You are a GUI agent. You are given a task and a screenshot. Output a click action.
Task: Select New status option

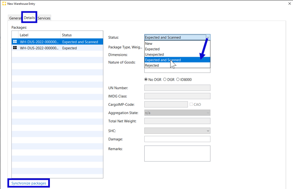149,44
